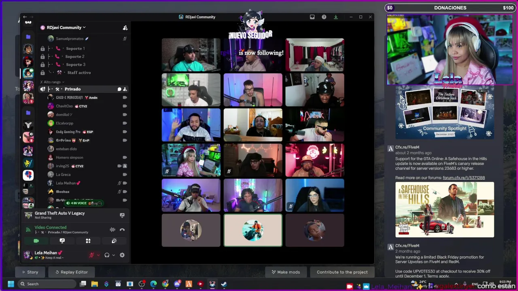The width and height of the screenshot is (518, 291).
Task: Open Discord help question mark icon
Action: (324, 17)
